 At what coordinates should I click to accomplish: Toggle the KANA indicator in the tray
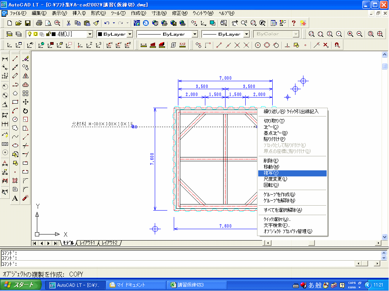[x=352, y=287]
